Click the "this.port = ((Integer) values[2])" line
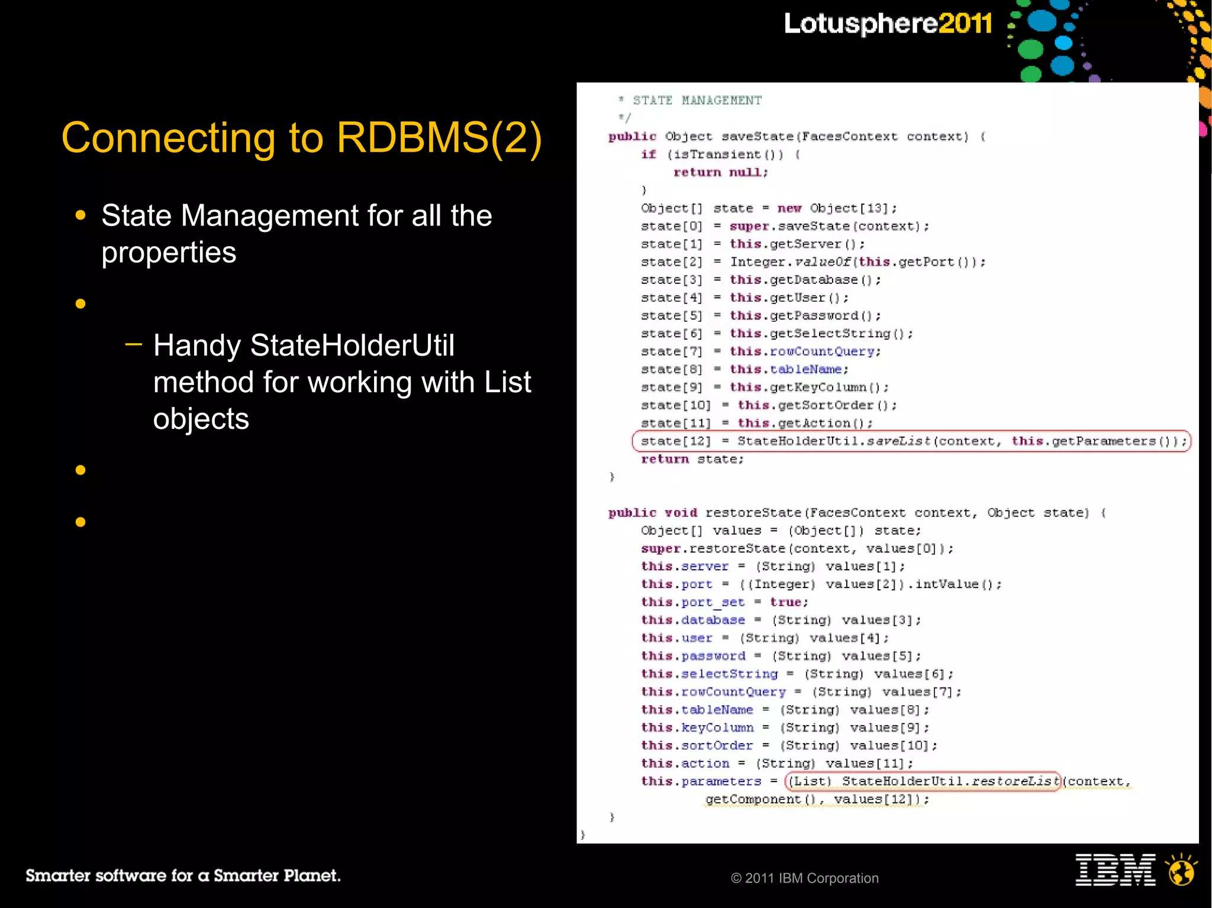Image resolution: width=1212 pixels, height=908 pixels. tap(821, 584)
